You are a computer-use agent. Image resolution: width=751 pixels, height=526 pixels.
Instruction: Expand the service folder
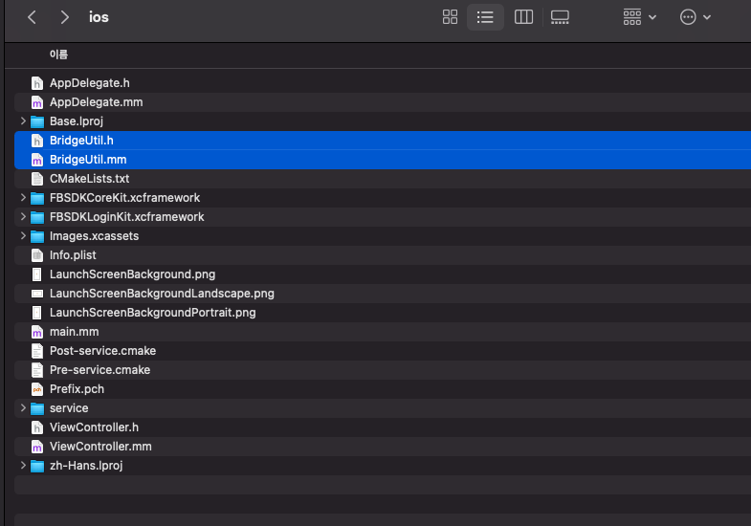click(23, 408)
